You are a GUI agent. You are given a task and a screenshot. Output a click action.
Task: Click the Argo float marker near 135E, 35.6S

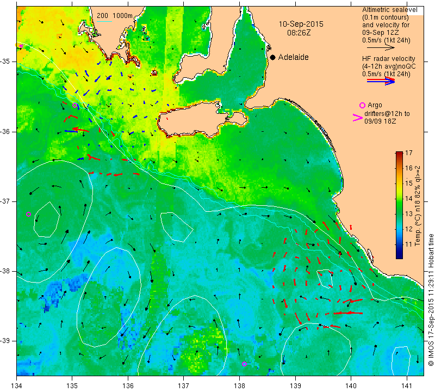pos(74,105)
